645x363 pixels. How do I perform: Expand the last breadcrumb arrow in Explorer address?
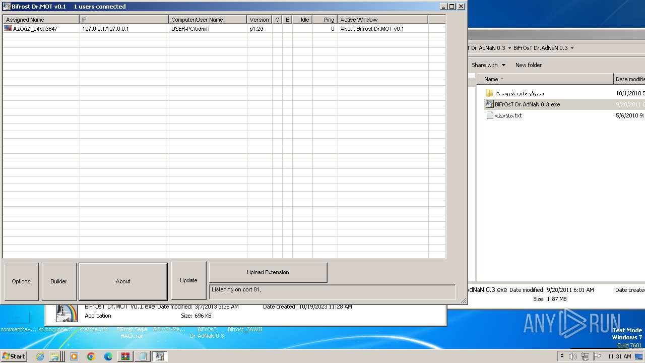(572, 48)
